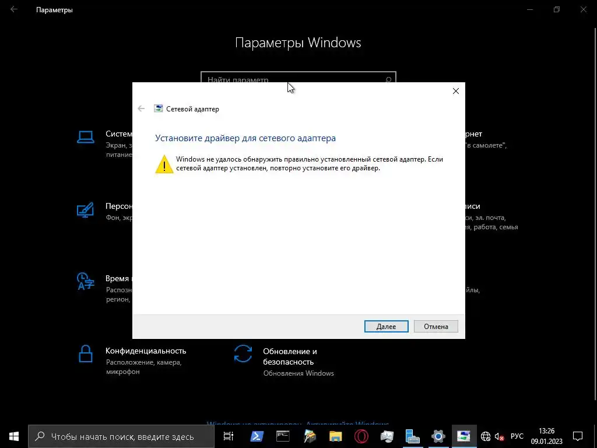Open the performance monitor taskbar icon
Screen dimensions: 597x448
tap(387, 436)
